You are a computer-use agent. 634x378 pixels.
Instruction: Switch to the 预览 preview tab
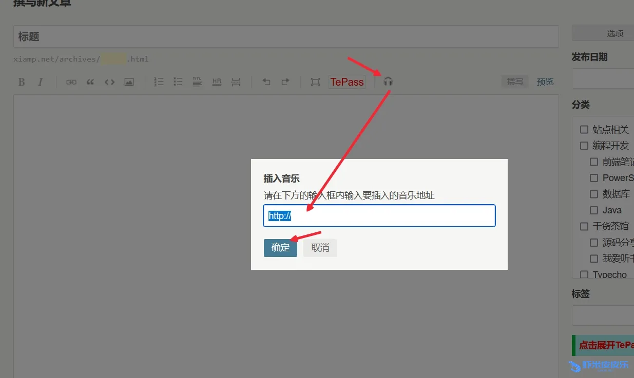point(545,82)
